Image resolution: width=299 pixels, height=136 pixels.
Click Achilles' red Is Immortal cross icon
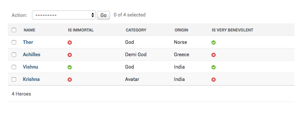pos(69,55)
